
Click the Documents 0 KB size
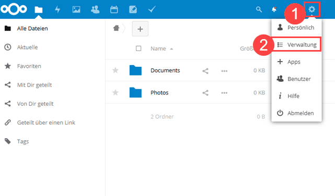259,70
